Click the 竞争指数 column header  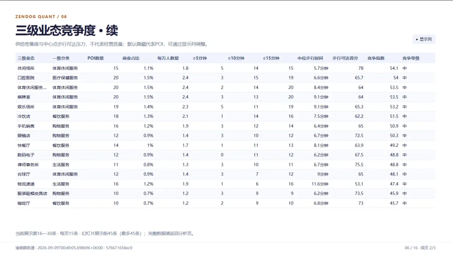(x=376, y=58)
